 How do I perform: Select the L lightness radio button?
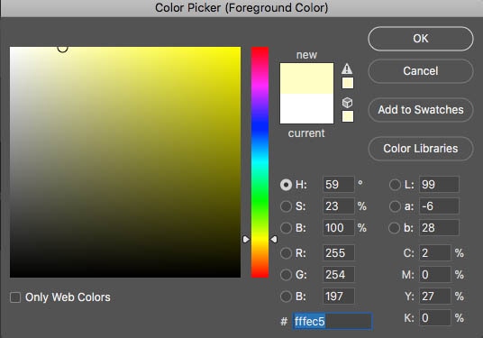click(x=395, y=185)
